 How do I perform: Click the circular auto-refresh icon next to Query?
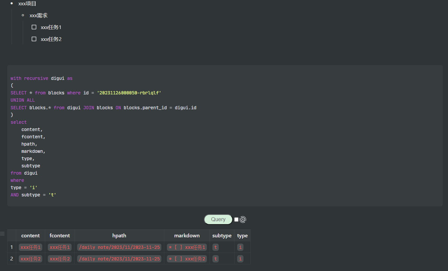[243, 220]
